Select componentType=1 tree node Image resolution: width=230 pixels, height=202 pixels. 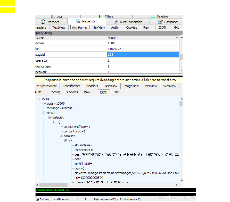coord(77,127)
